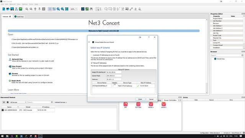Switch Discovered Devices to tile view icon

[x=8, y=102]
